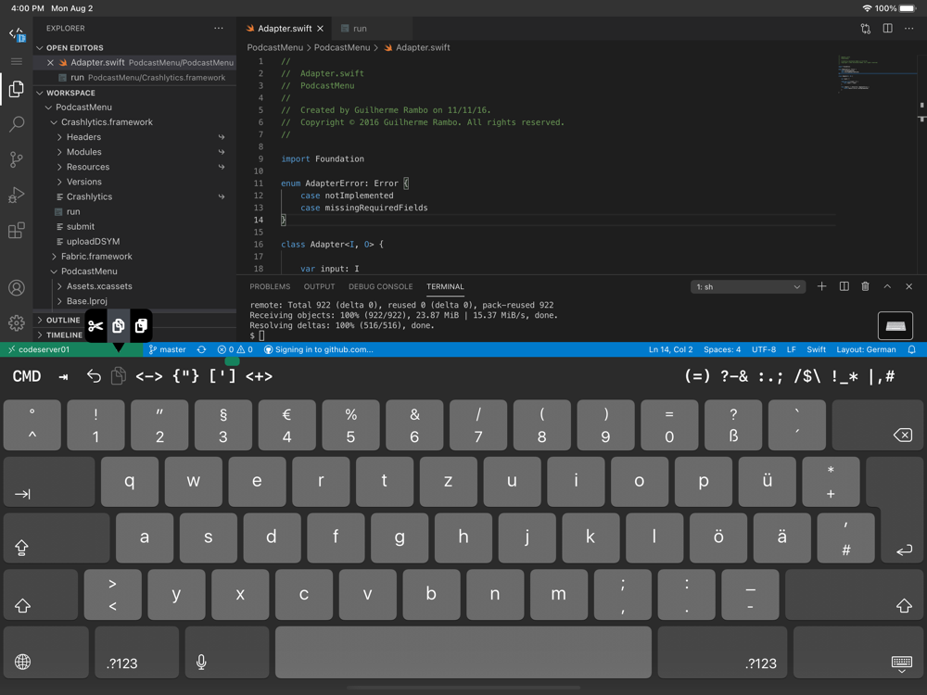Viewport: 927px width, 695px height.
Task: Collapse the top PodcastMenu root folder
Action: pos(134,107)
